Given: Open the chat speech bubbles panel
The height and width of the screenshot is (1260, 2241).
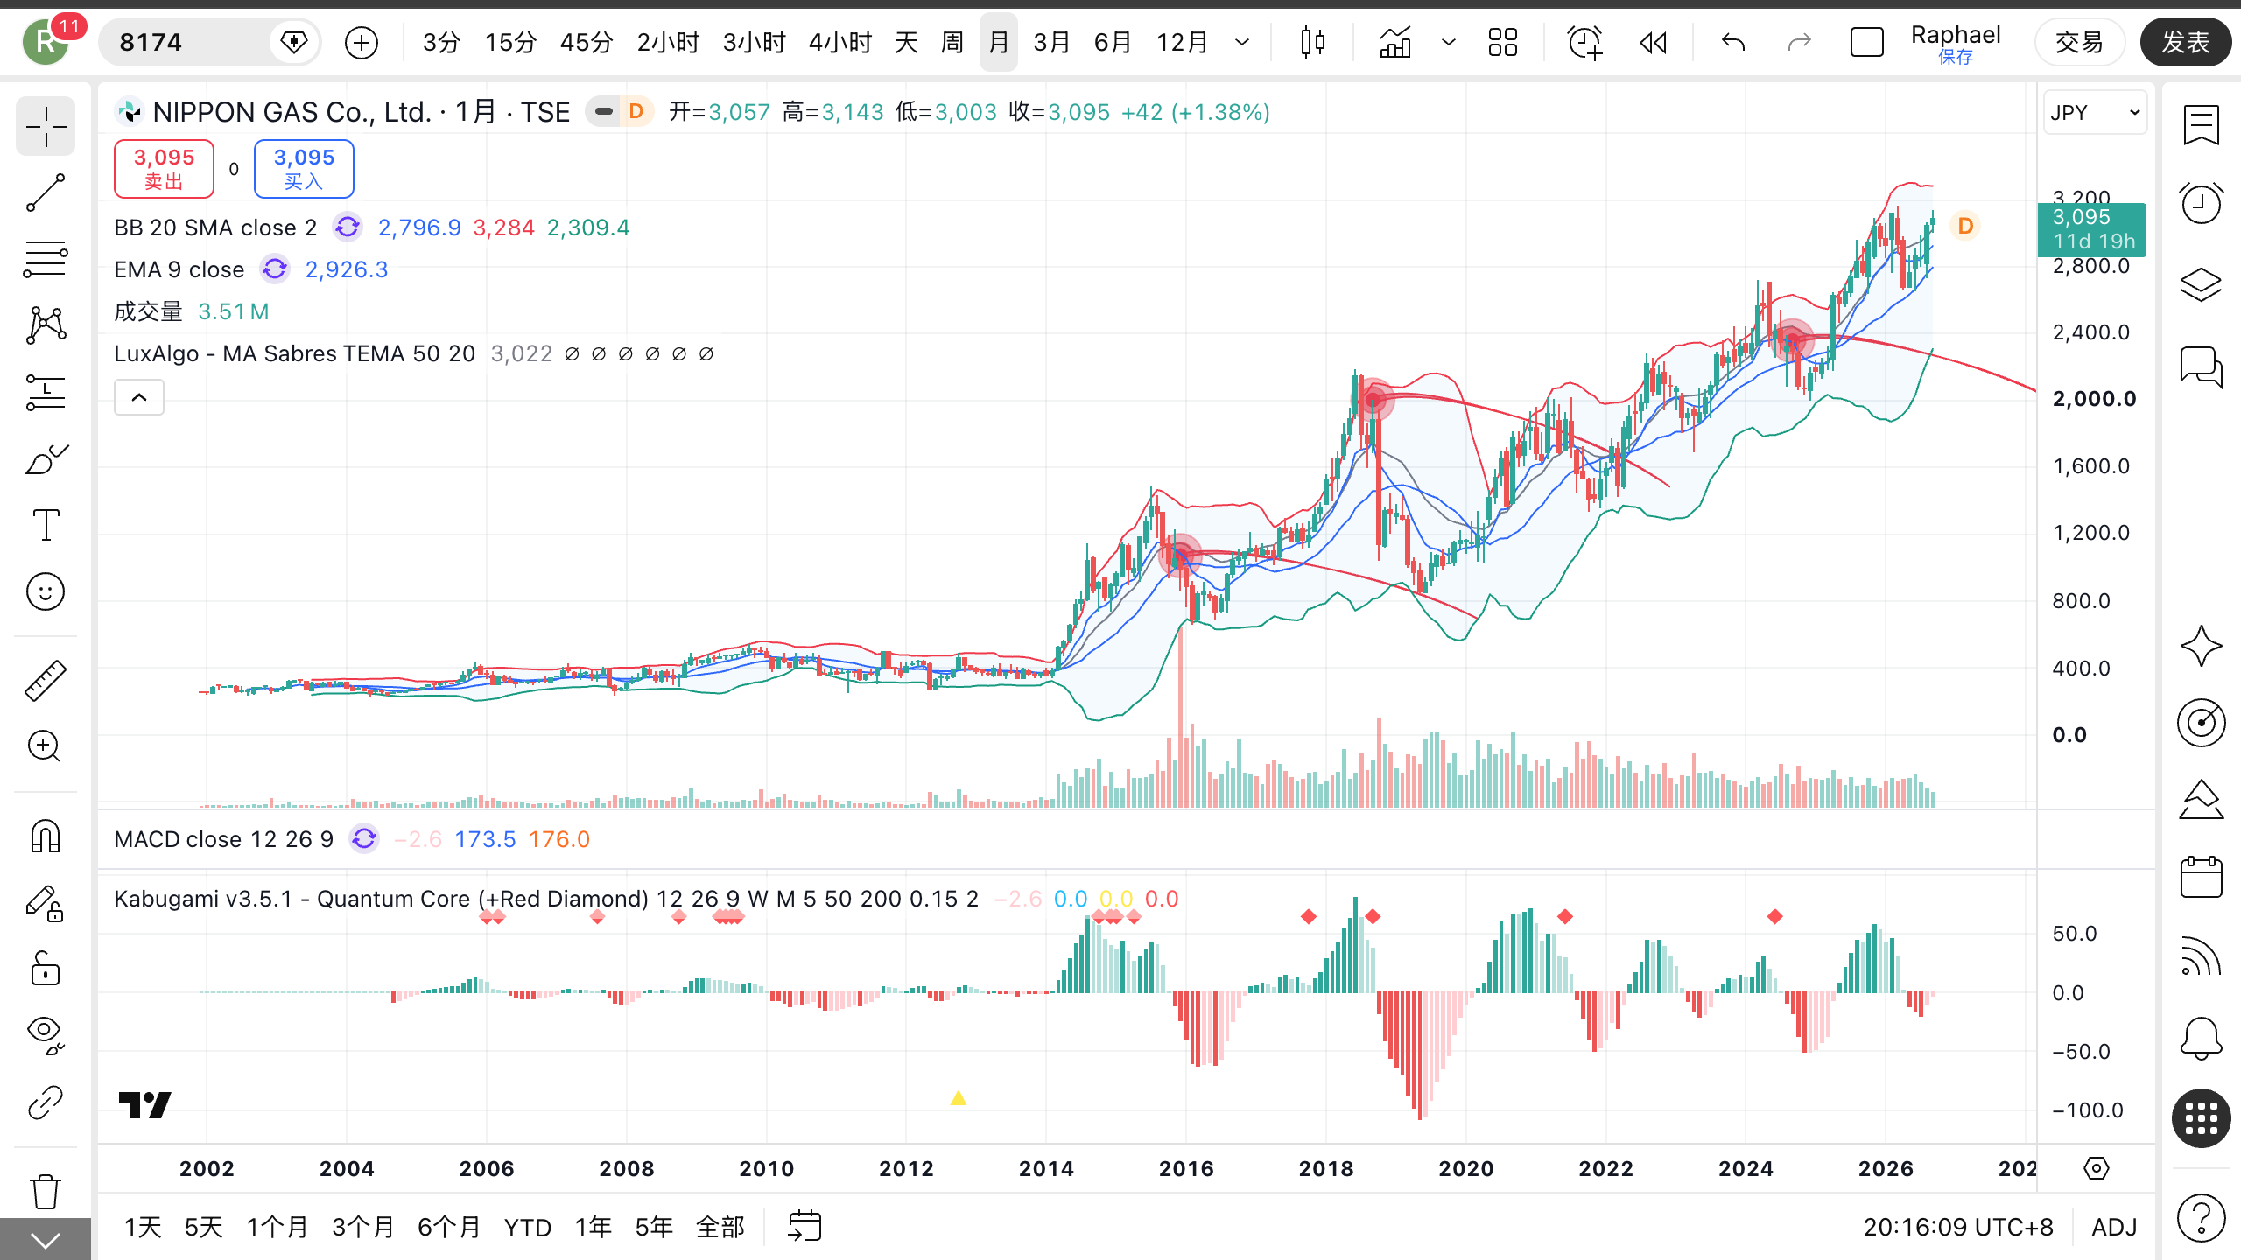Looking at the screenshot, I should (x=2201, y=366).
